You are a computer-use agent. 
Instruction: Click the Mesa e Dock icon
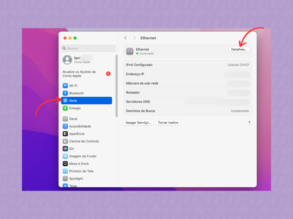click(x=65, y=163)
